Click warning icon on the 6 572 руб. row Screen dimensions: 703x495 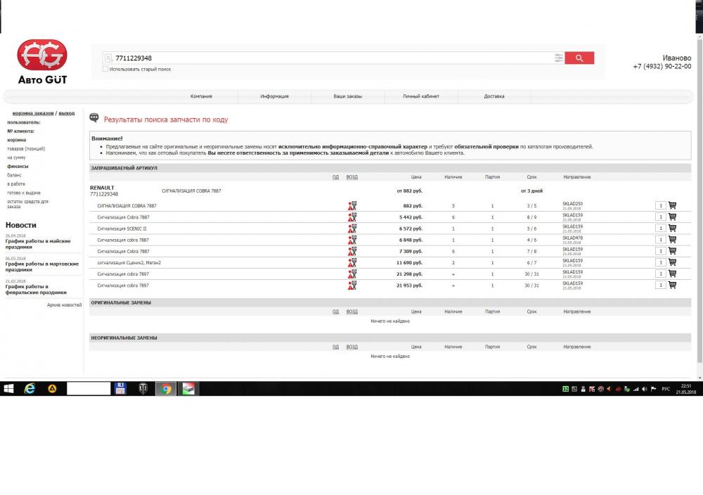[352, 229]
